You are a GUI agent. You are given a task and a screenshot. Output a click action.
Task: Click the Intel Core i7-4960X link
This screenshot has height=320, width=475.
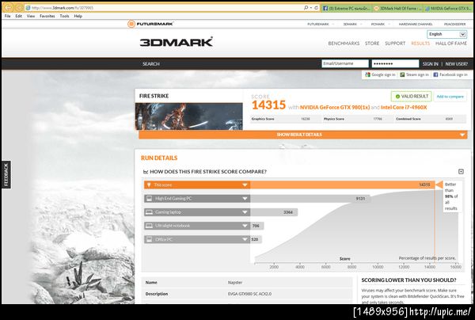pyautogui.click(x=404, y=107)
